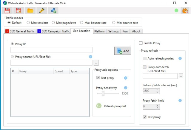The width and height of the screenshot is (191, 130).
Task: Toggle Proxy auto fetch checkbox
Action: click(144, 67)
